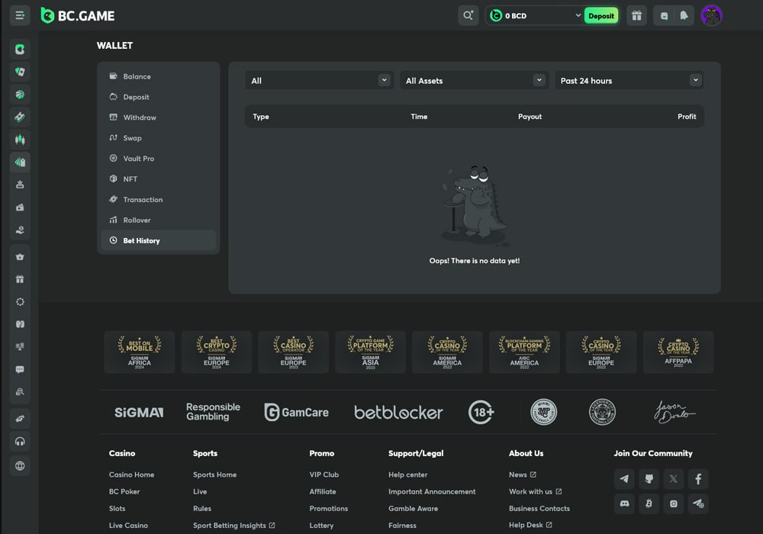Open the notifications bell
The width and height of the screenshot is (763, 534).
pos(684,15)
